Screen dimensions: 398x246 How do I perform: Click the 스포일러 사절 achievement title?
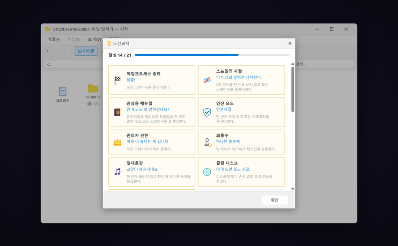coord(229,71)
